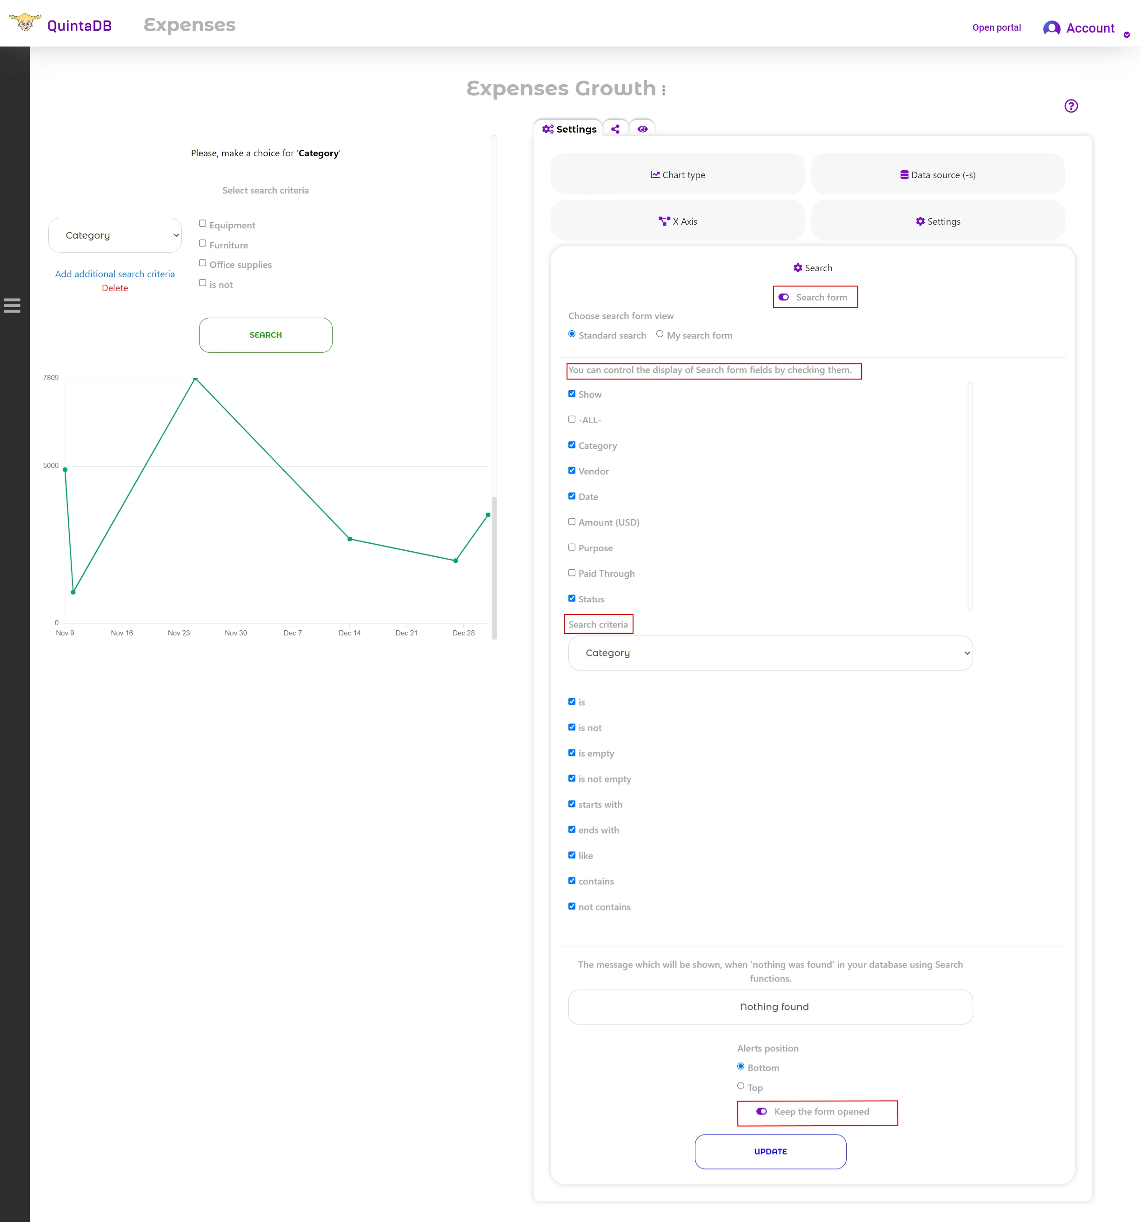The width and height of the screenshot is (1141, 1222).
Task: Check the -ALL- checkbox
Action: [x=572, y=419]
